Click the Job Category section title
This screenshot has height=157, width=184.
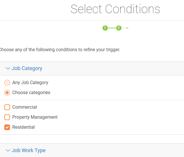coord(27,68)
